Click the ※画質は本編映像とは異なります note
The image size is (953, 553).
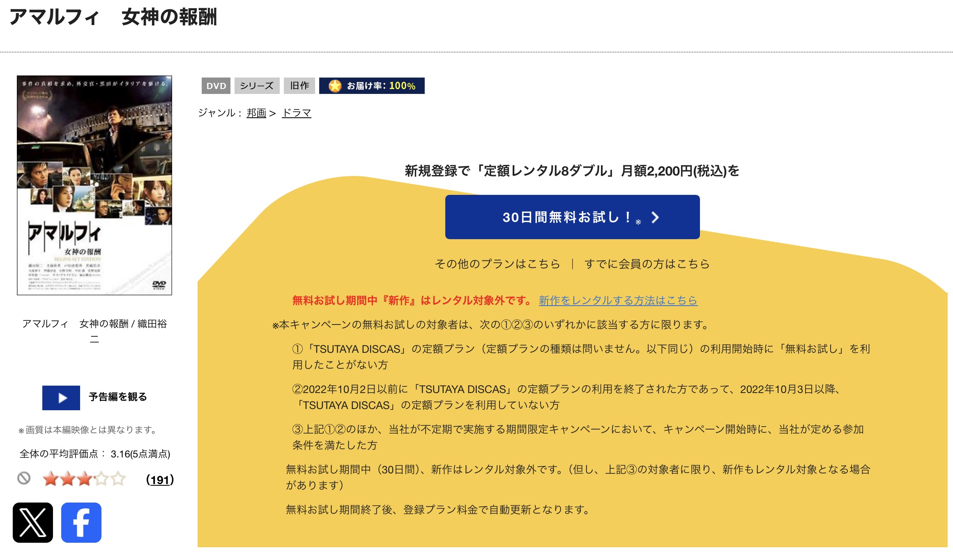pyautogui.click(x=88, y=430)
